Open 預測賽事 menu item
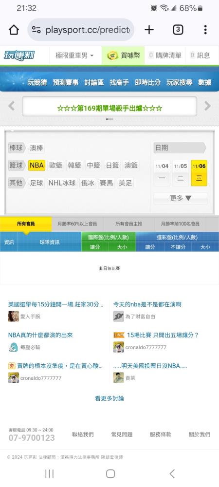 (x=65, y=82)
